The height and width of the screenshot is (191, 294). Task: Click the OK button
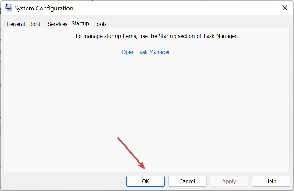pos(145,181)
